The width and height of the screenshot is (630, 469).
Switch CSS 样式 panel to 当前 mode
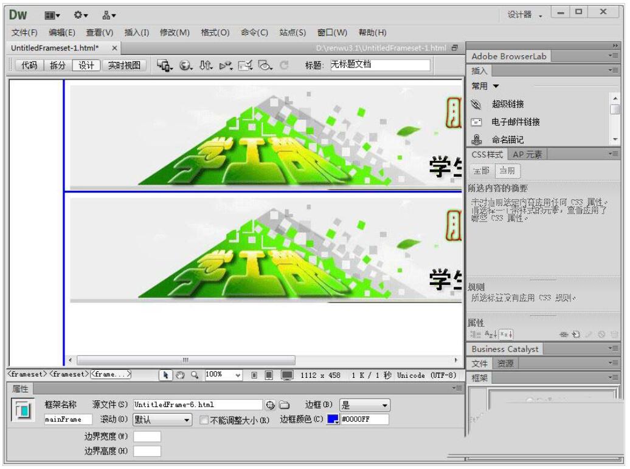[509, 172]
